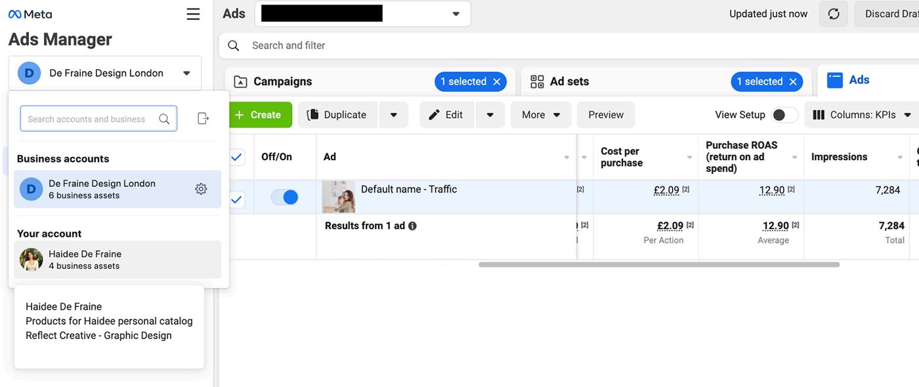Image resolution: width=919 pixels, height=387 pixels.
Task: Switch to the Ad sets tab
Action: click(568, 81)
